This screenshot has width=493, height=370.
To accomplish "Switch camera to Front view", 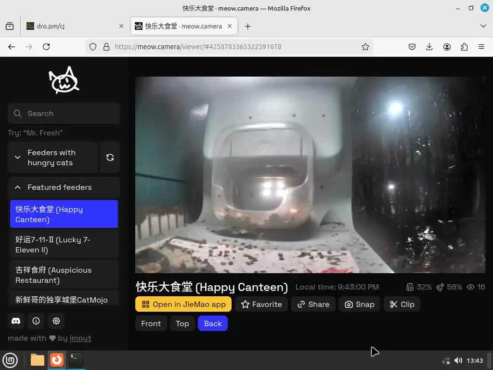I will (x=151, y=323).
